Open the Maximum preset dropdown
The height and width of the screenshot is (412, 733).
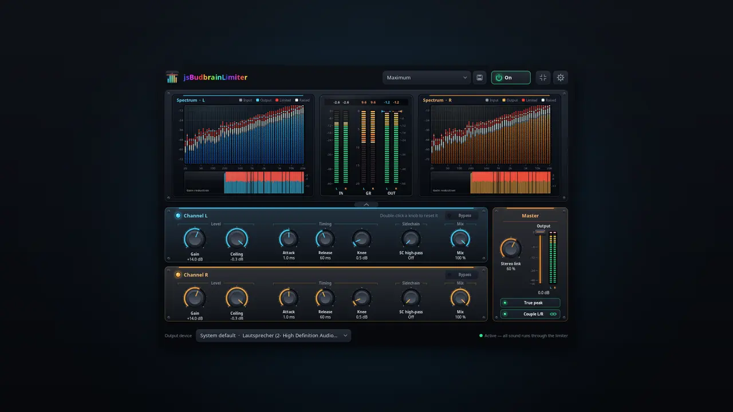coord(427,77)
